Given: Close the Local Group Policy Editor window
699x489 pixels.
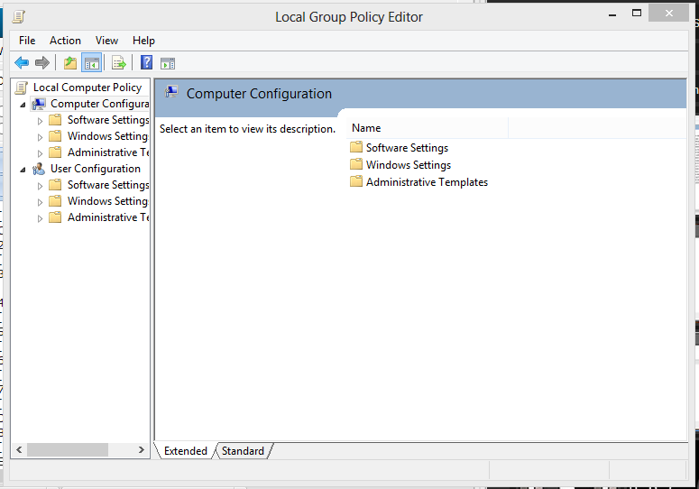Looking at the screenshot, I should [668, 14].
